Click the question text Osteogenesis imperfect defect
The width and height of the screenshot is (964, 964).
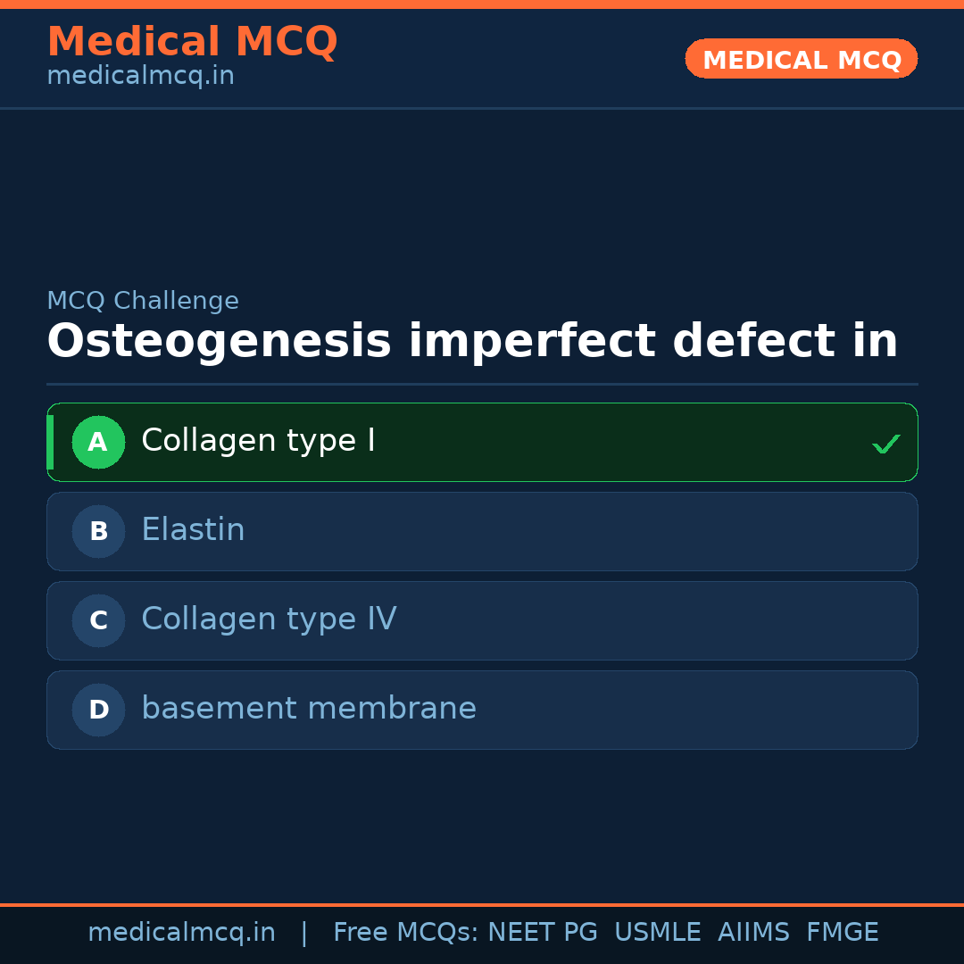[x=471, y=340]
